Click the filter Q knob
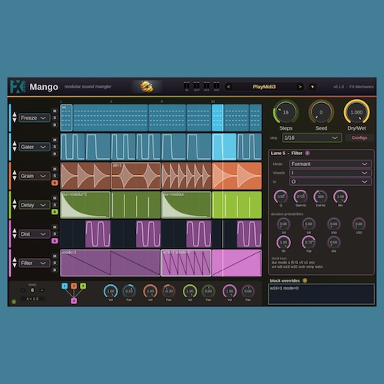Viewport: 384px width, 384px height. (x=281, y=197)
